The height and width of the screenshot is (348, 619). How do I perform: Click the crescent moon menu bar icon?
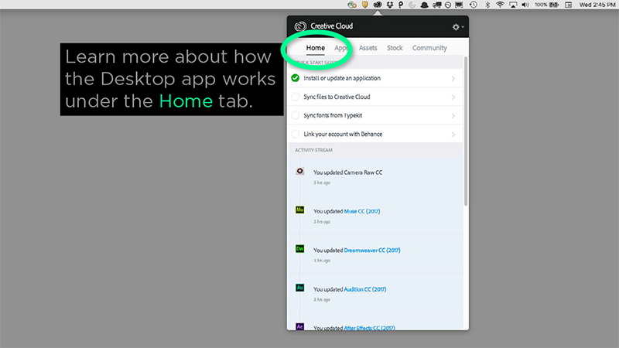tap(412, 5)
